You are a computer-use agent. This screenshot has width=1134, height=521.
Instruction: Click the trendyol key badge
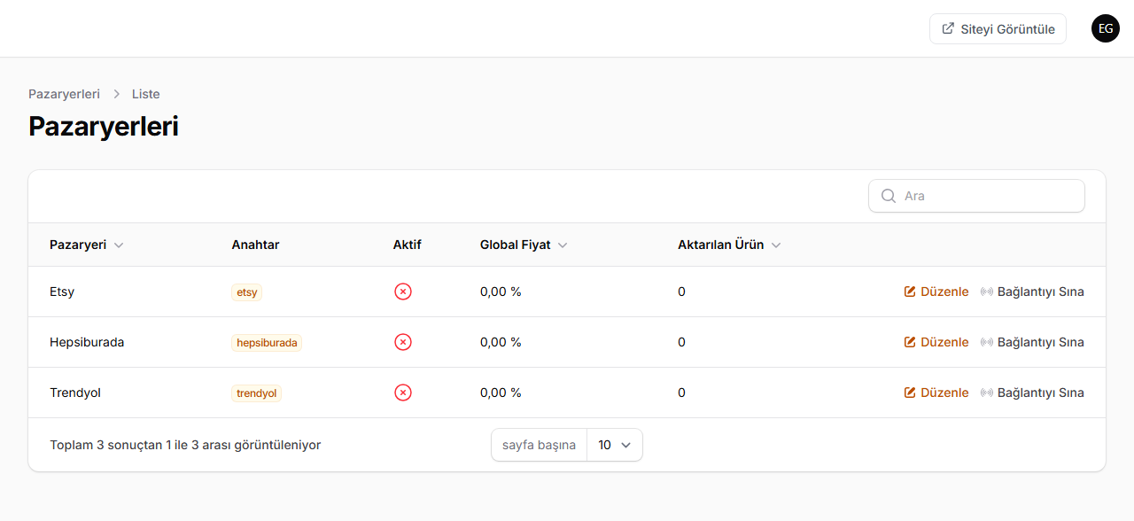[257, 393]
